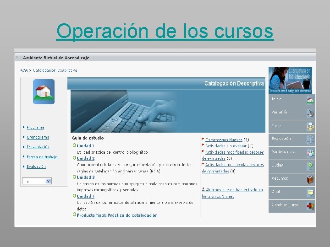Viewport: 330px width, 247px height.
Task: Open Alumnos que no han entrado link
Action: [232, 193]
